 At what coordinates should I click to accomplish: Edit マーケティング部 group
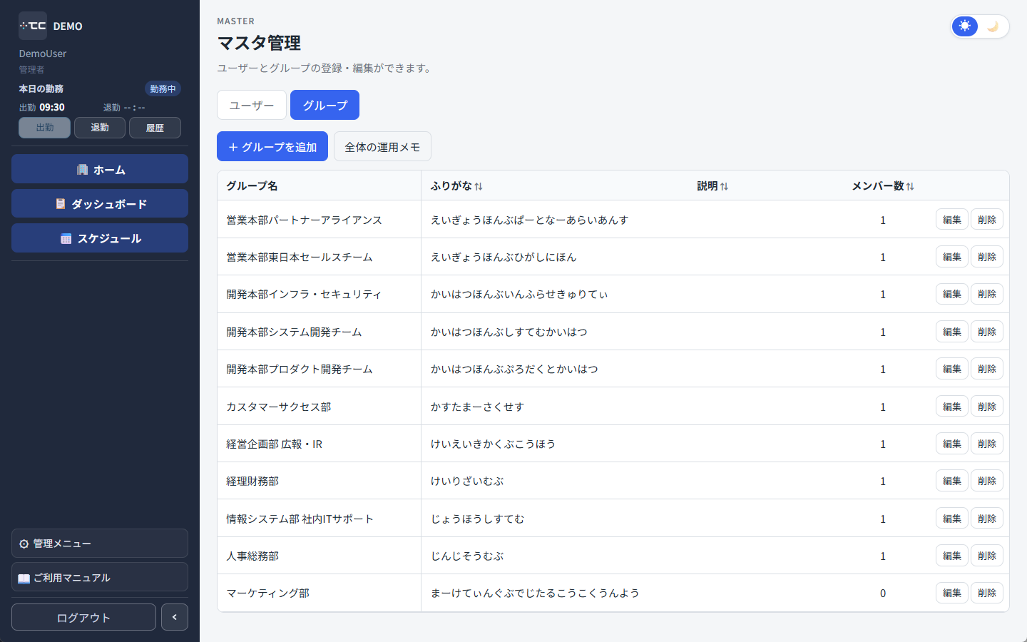point(951,593)
